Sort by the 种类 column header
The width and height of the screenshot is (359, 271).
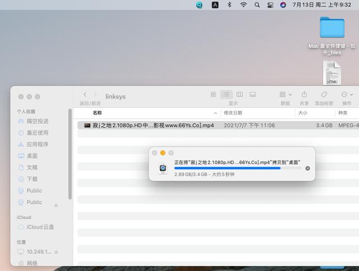[343, 113]
